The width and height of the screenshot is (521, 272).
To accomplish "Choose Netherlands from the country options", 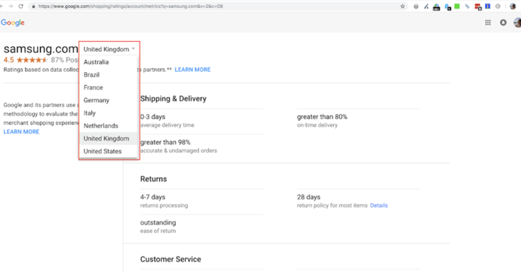I will [x=101, y=126].
